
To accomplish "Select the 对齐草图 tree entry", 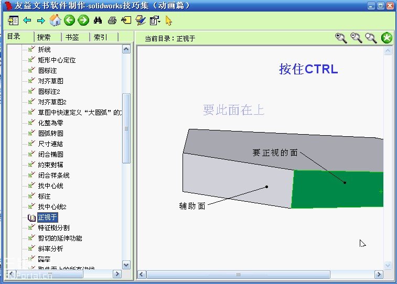I will pos(51,81).
